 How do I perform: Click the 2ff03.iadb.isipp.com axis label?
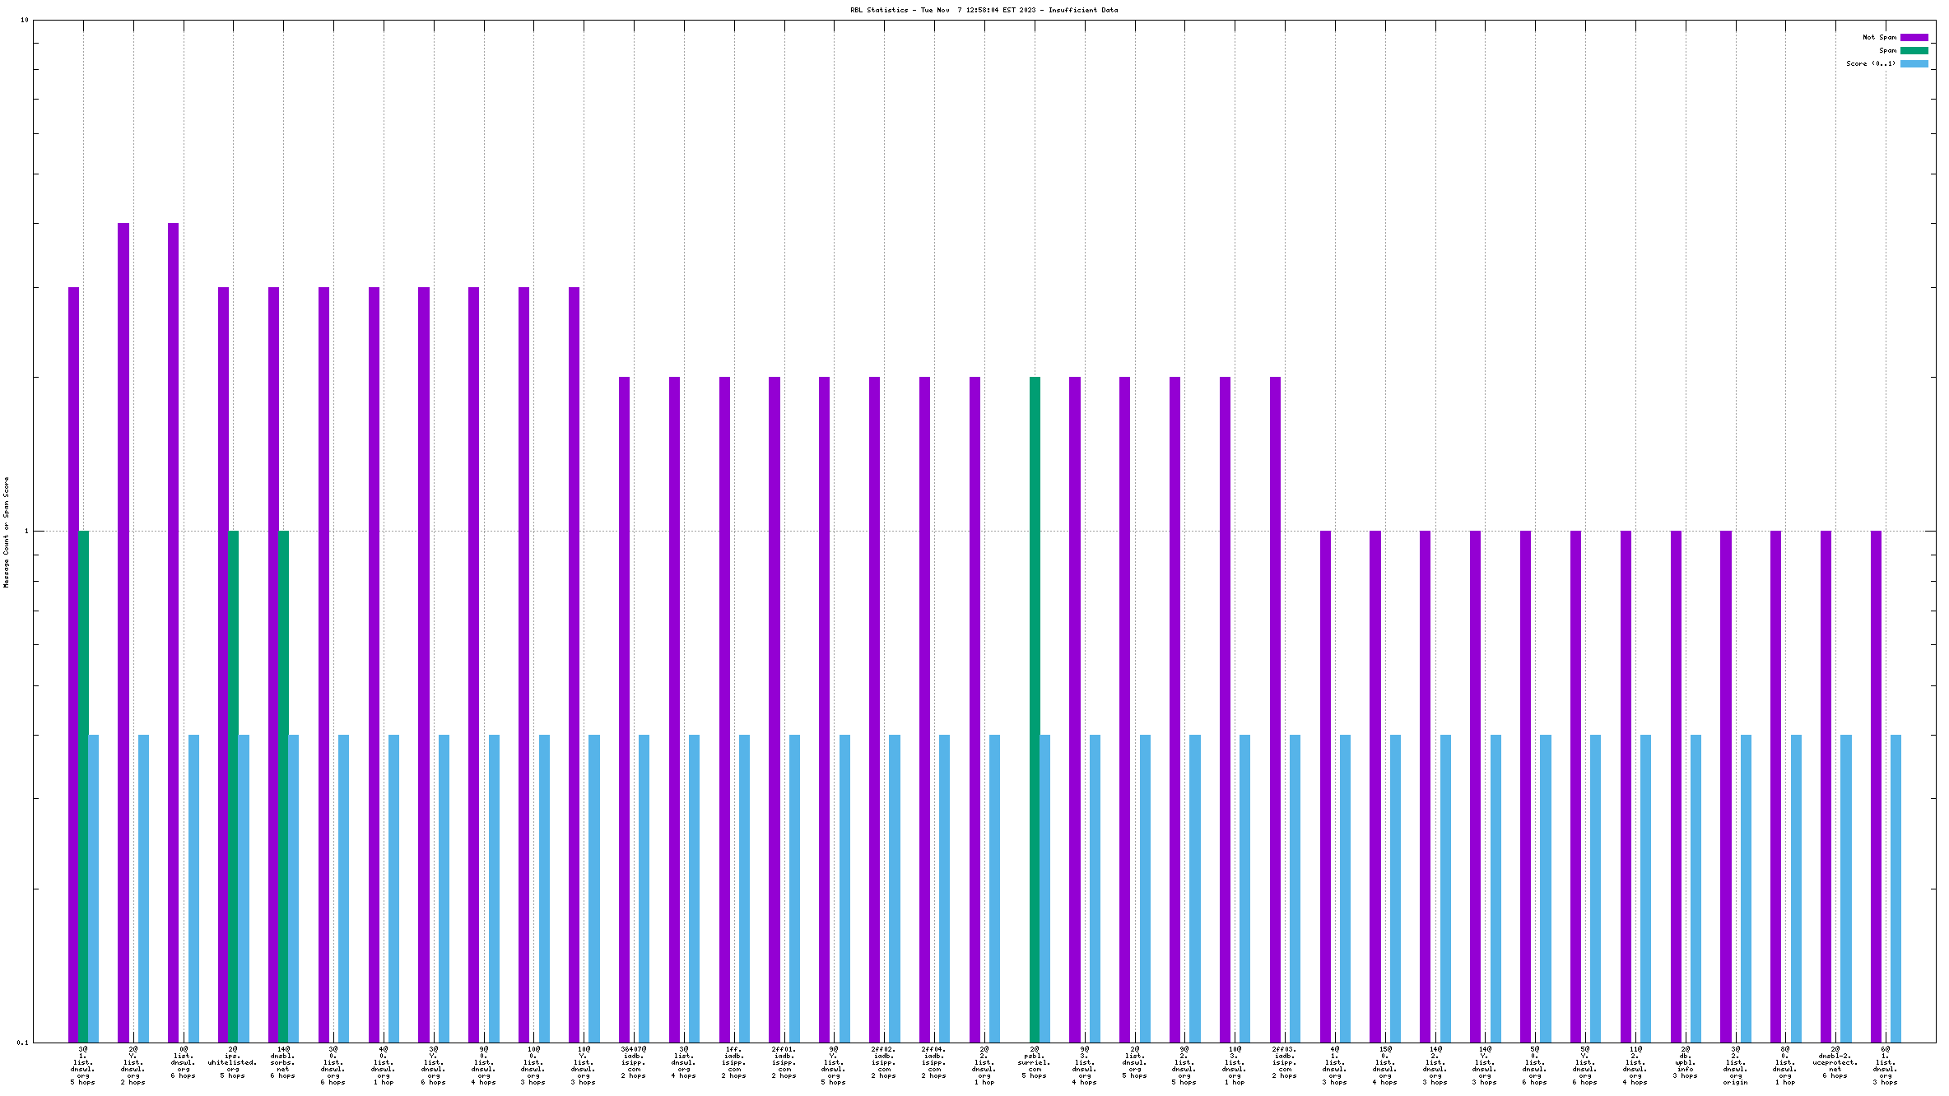1285,1062
